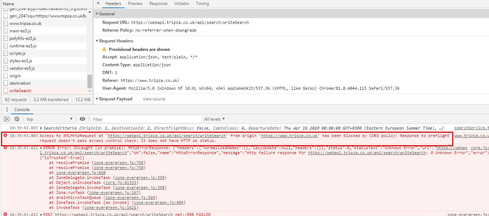Click the User-Agent header value
Image resolution: width=489 pixels, height=216 pixels.
pos(264,88)
